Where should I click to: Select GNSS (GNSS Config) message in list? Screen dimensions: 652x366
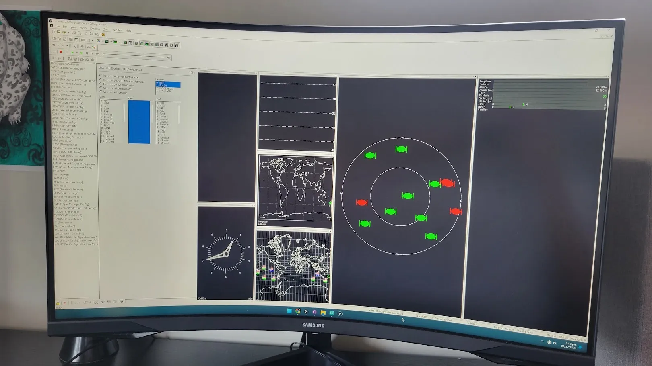pyautogui.click(x=64, y=122)
